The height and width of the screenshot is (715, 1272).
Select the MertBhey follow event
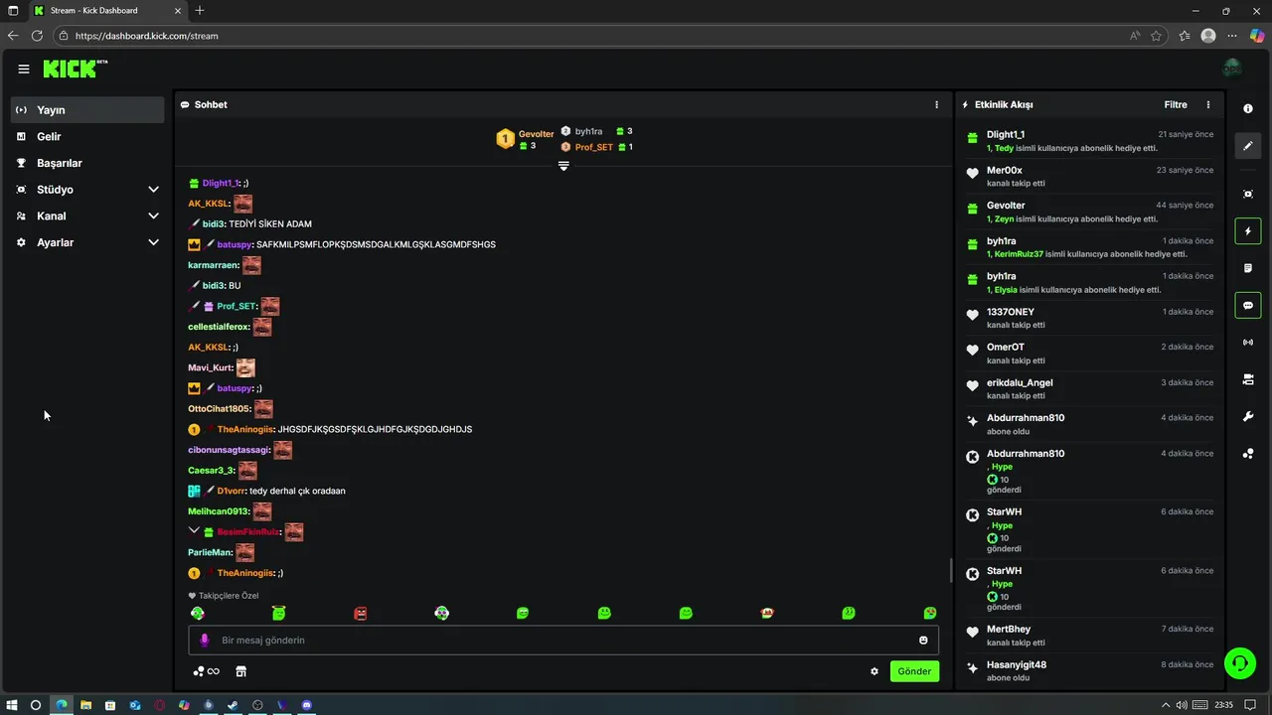[x=1089, y=636]
